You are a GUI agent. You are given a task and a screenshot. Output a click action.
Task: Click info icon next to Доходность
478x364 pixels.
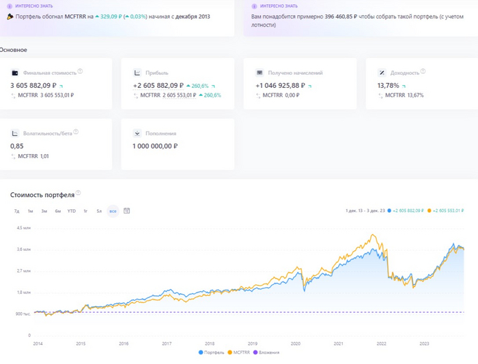423,72
